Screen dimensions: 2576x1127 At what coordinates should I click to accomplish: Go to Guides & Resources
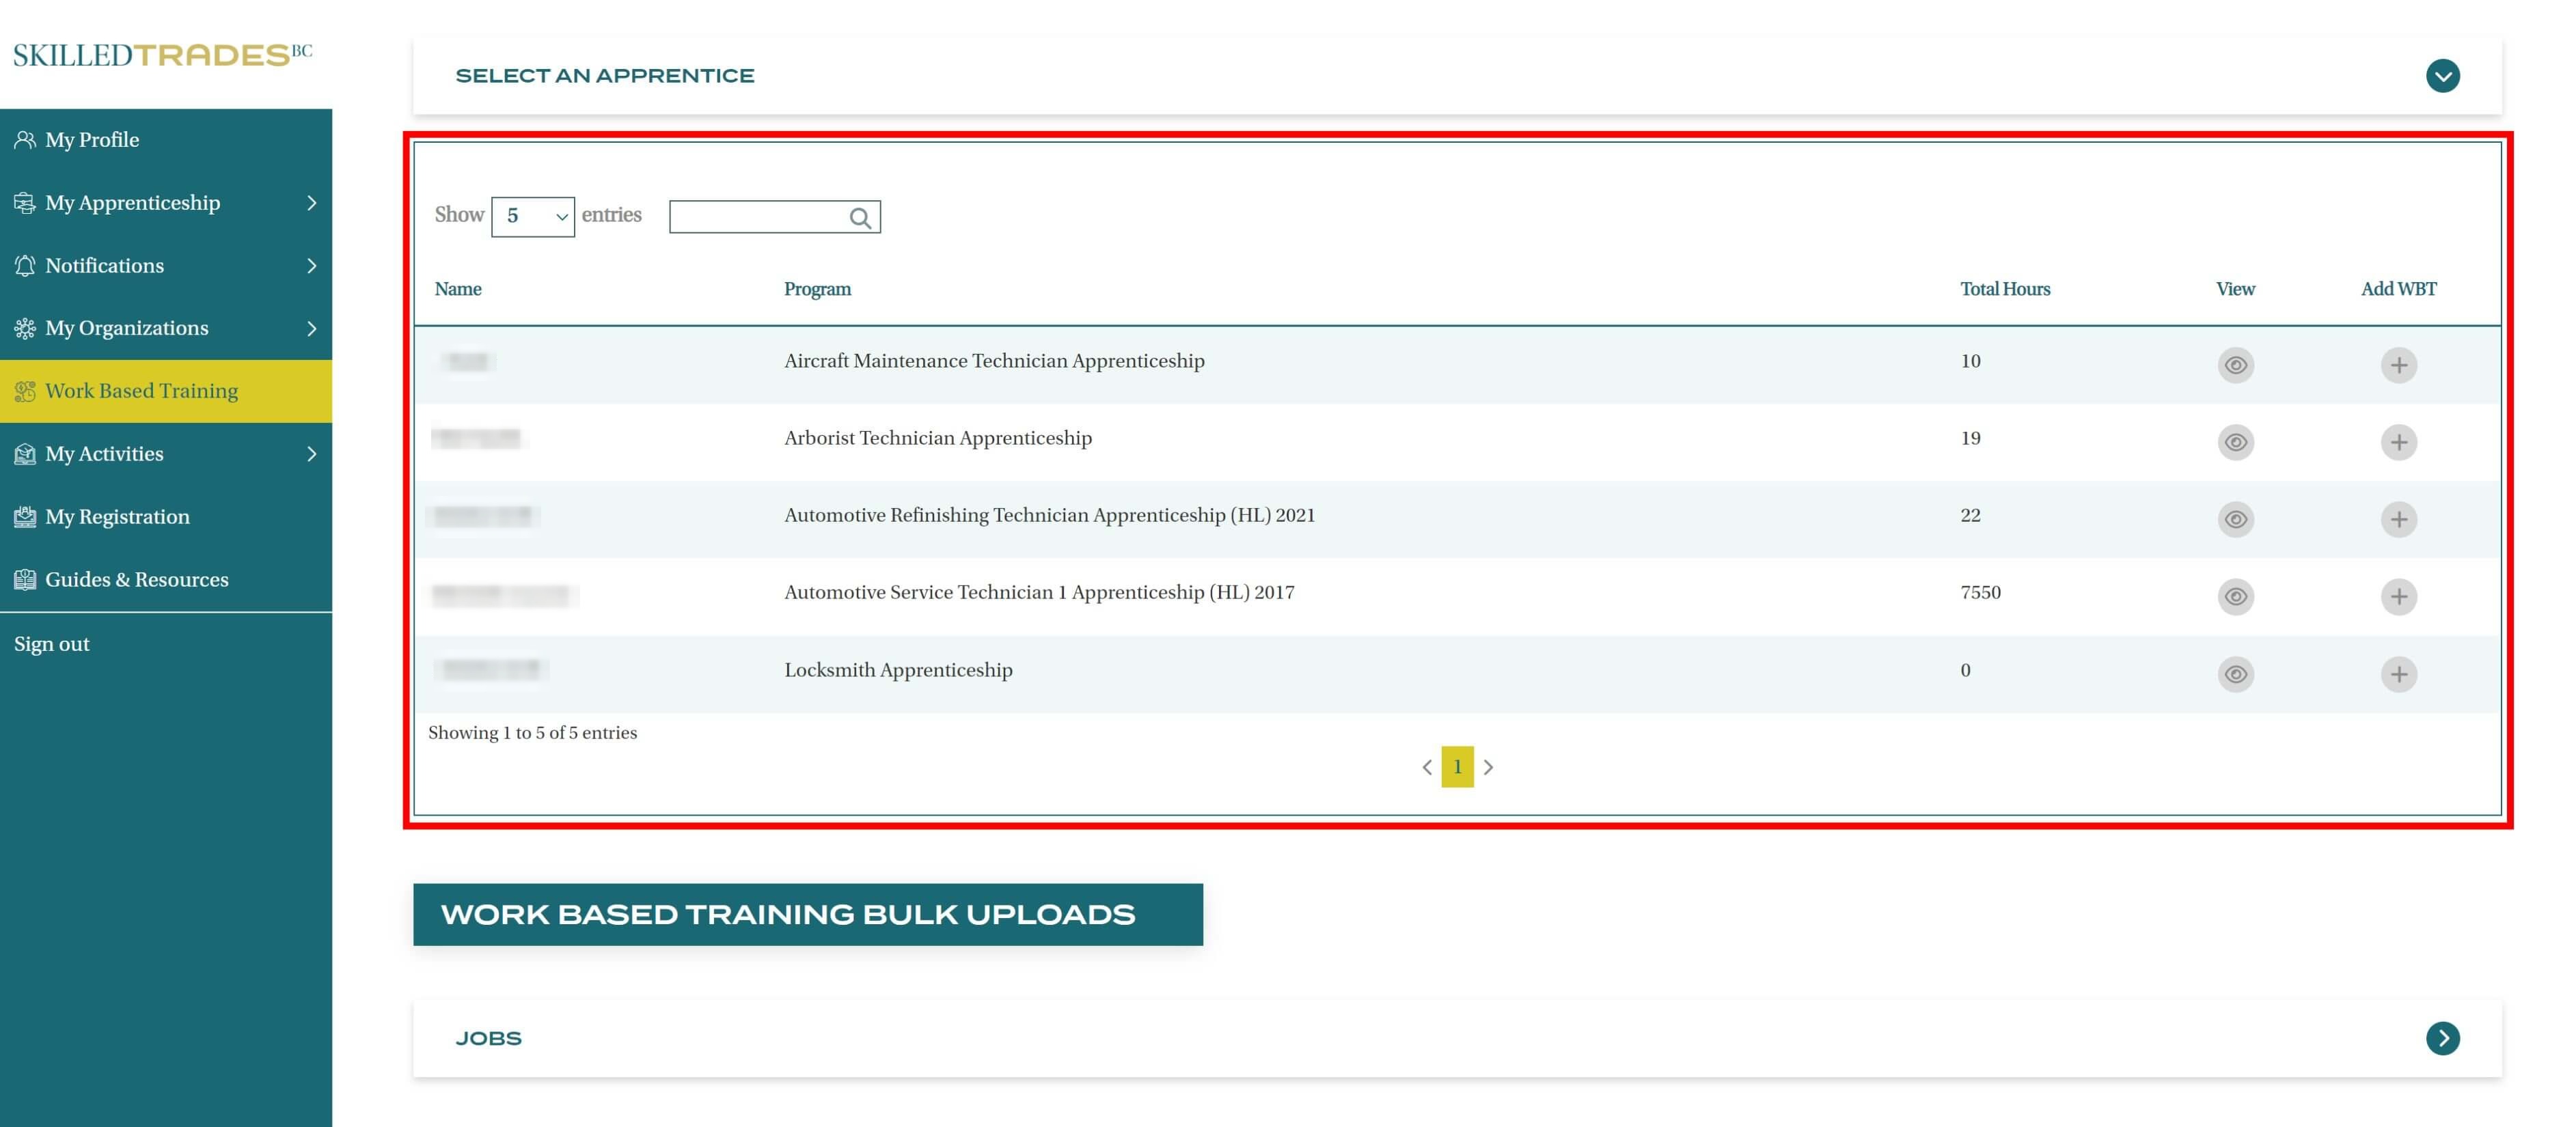click(x=136, y=580)
